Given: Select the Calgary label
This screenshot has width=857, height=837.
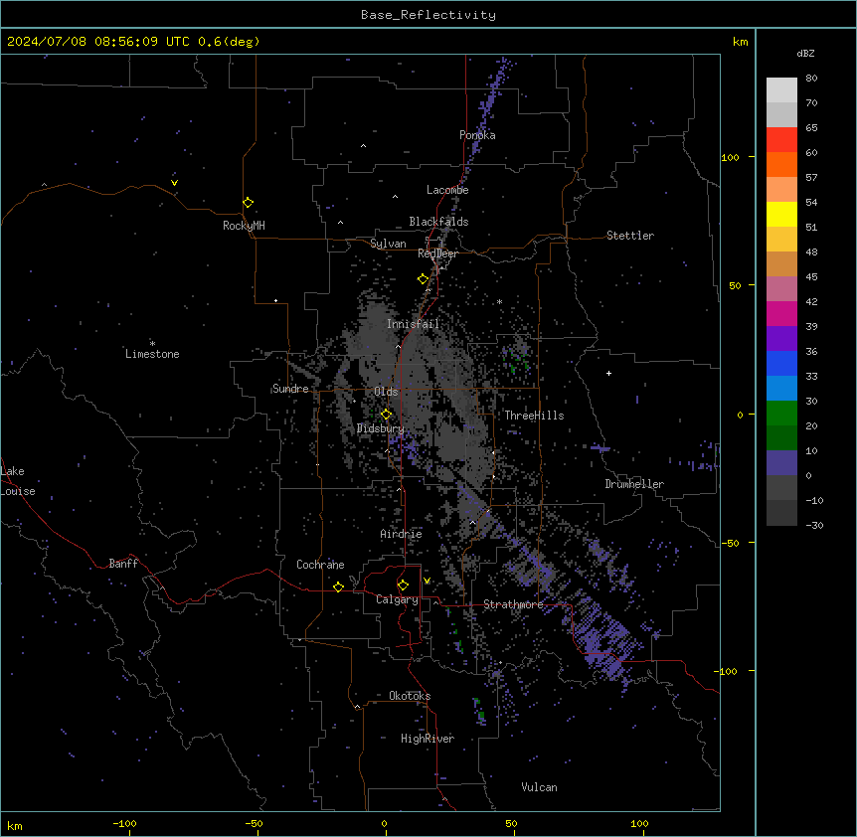Looking at the screenshot, I should (x=397, y=599).
